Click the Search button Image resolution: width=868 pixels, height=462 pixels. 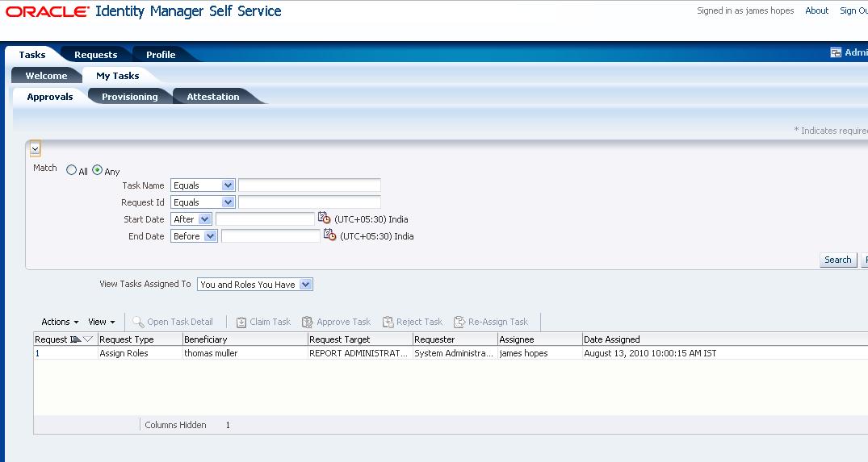click(x=837, y=260)
